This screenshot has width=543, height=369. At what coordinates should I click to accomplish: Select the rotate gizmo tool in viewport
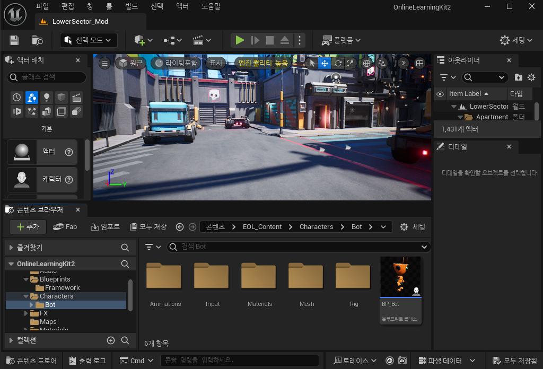[x=337, y=63]
